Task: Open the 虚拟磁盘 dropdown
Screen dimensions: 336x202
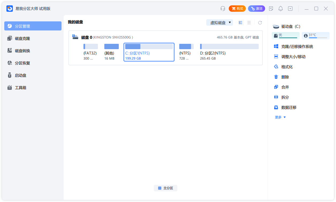Action: (x=220, y=22)
